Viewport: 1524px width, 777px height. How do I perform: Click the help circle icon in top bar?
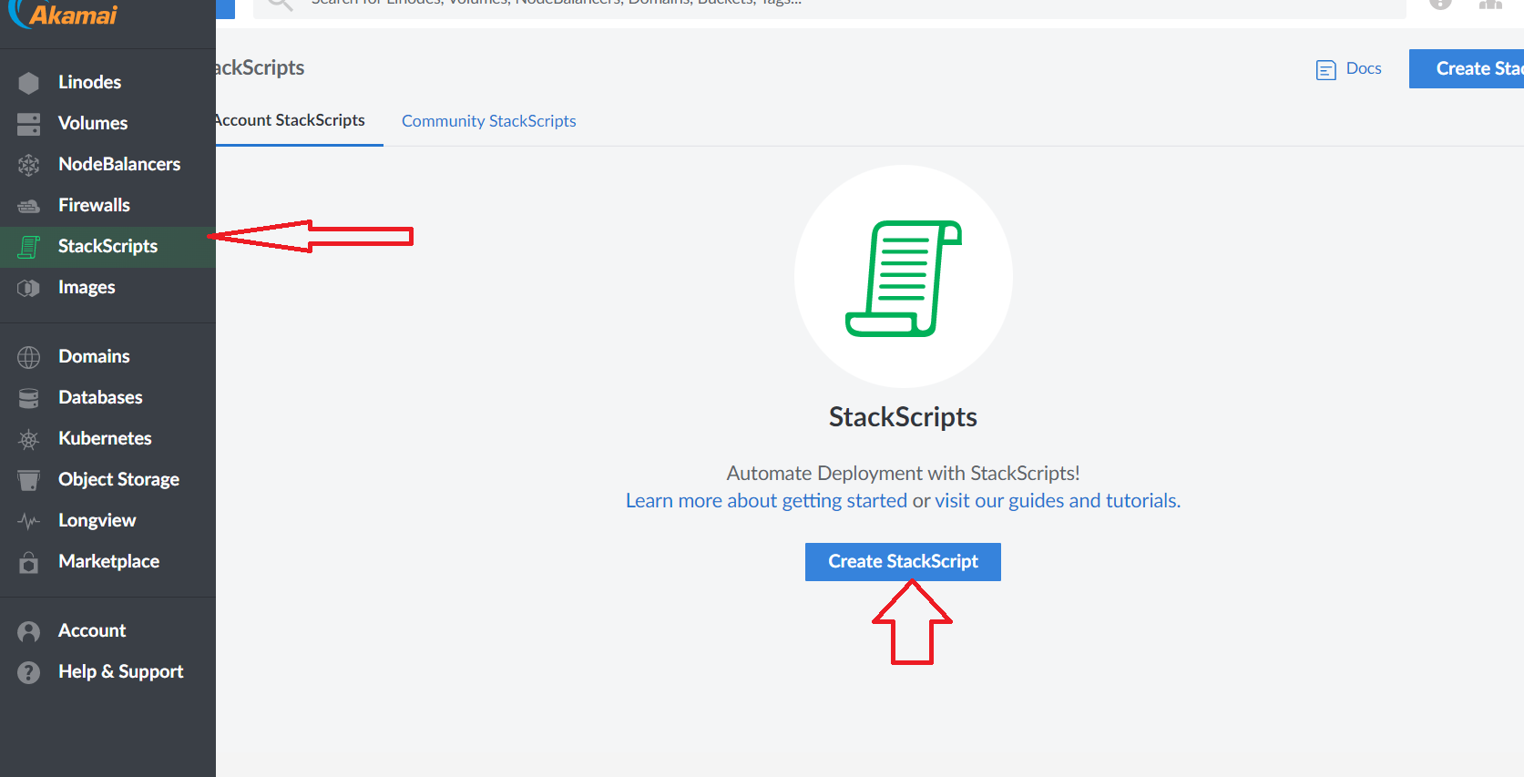pyautogui.click(x=1440, y=4)
